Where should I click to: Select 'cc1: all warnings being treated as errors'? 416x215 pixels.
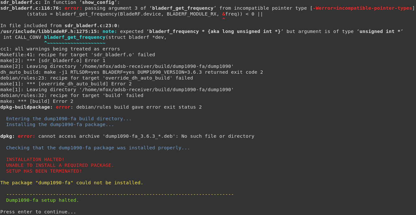(60, 49)
